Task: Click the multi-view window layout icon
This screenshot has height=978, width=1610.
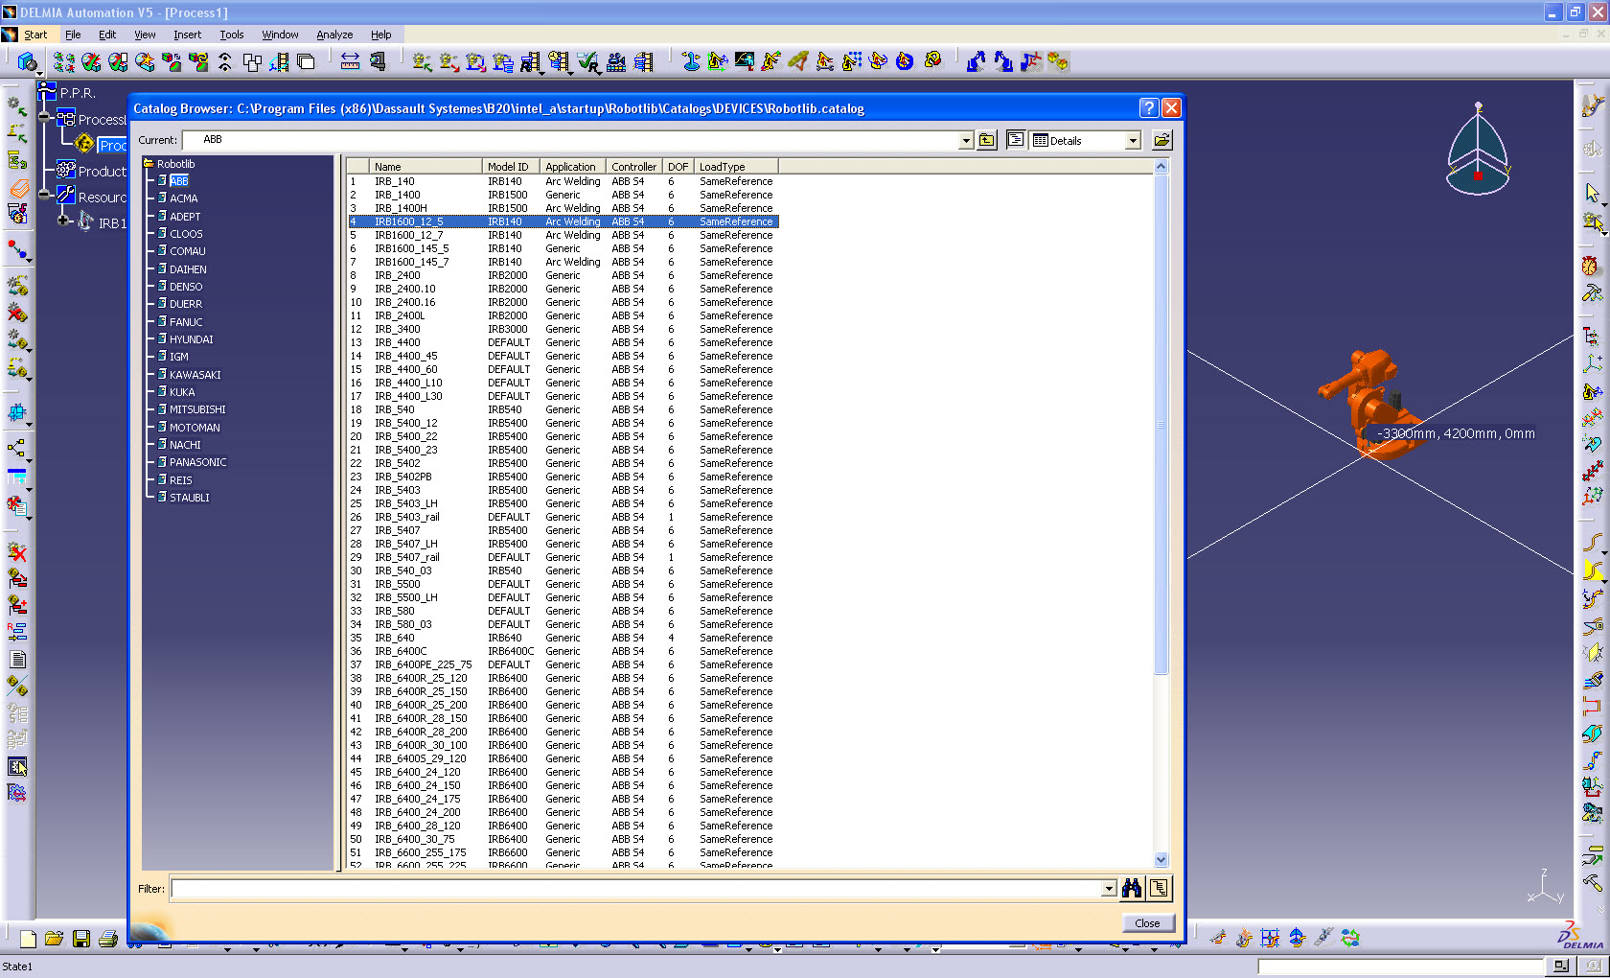Action: pos(252,61)
